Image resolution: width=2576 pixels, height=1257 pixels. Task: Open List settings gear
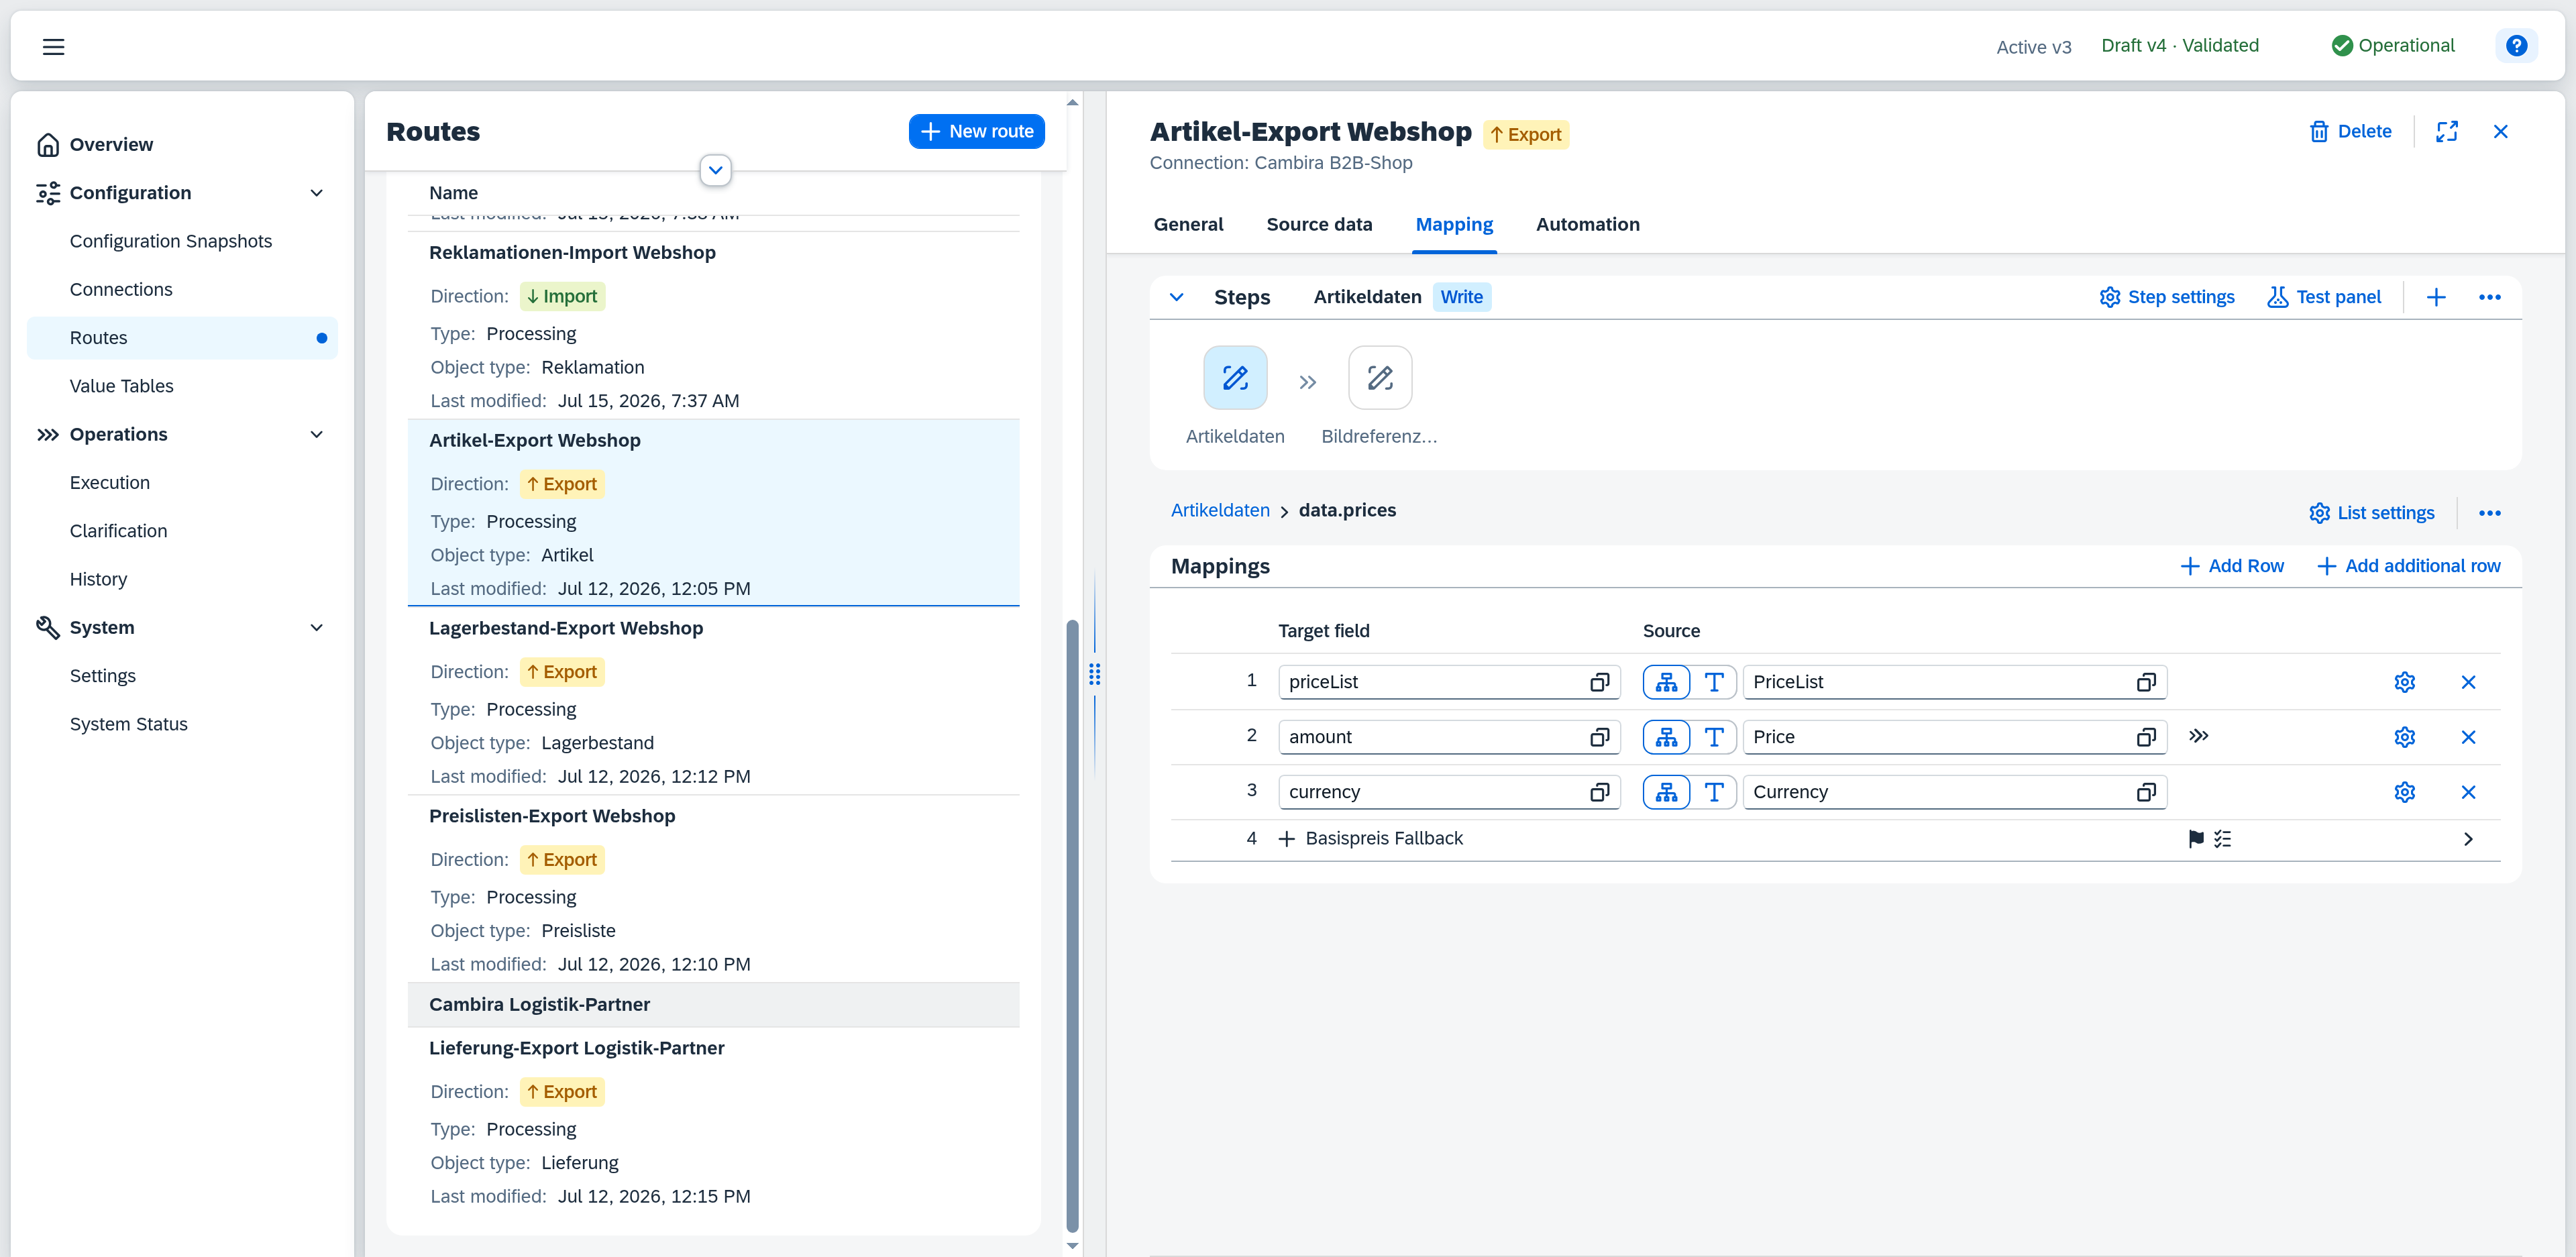pos(2371,513)
